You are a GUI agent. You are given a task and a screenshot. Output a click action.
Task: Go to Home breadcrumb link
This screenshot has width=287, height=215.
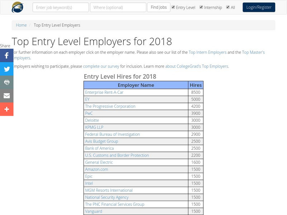tap(21, 25)
